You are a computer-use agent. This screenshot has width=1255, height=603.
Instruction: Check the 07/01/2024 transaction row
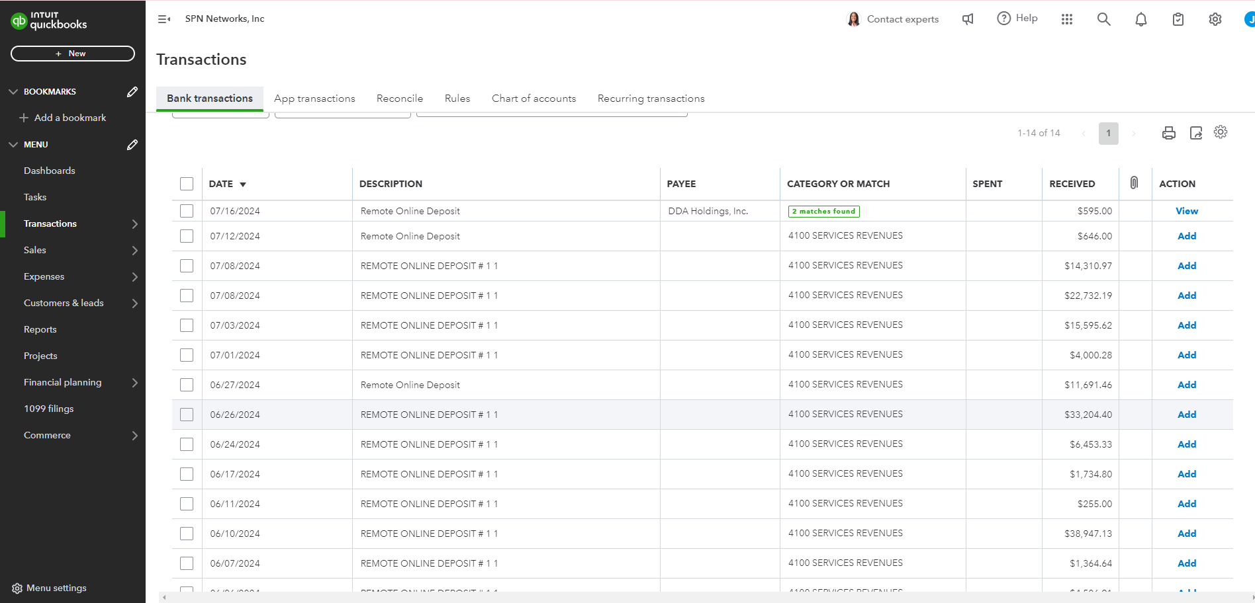[187, 355]
